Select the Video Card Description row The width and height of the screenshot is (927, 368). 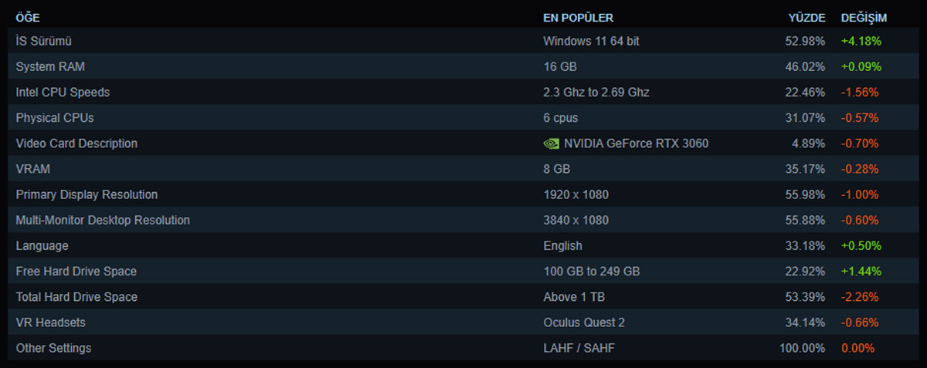463,143
